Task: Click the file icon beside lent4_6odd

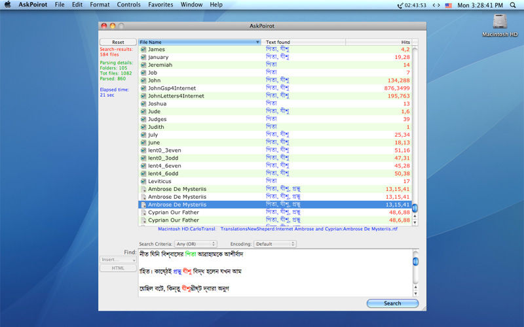Action: coord(143,173)
